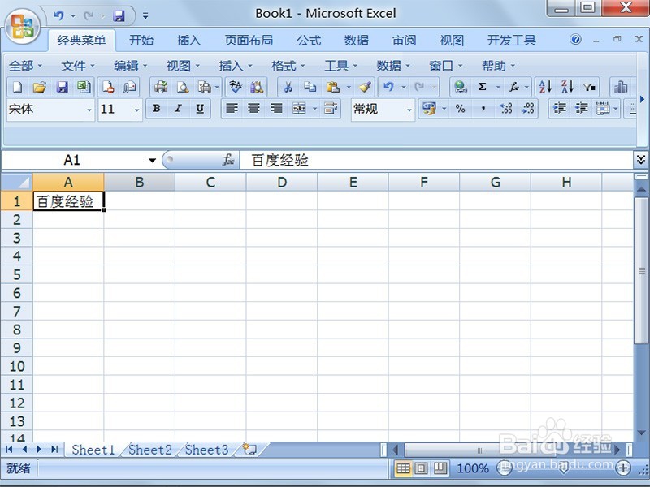Open the print preview icon
650x487 pixels.
(x=183, y=87)
